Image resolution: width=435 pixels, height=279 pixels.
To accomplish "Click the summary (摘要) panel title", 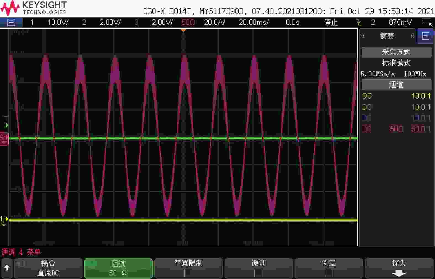I will pyautogui.click(x=387, y=36).
